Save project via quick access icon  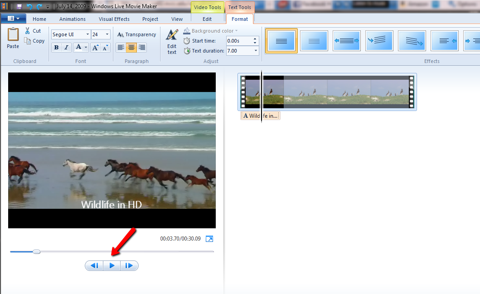click(x=19, y=6)
